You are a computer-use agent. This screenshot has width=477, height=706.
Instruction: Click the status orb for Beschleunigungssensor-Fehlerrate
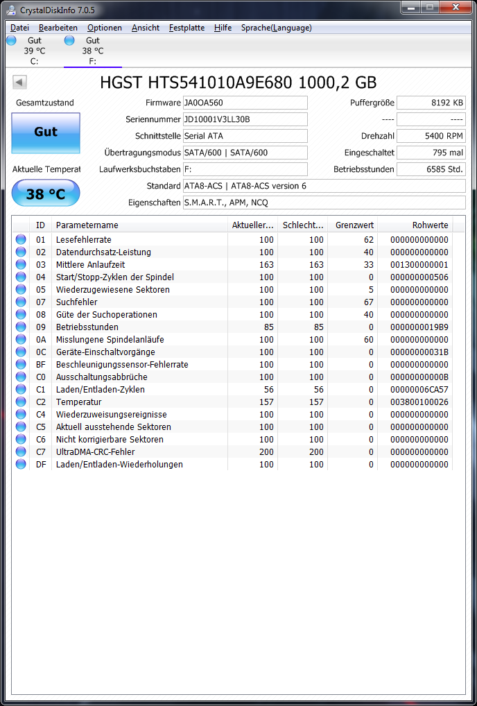tap(21, 364)
